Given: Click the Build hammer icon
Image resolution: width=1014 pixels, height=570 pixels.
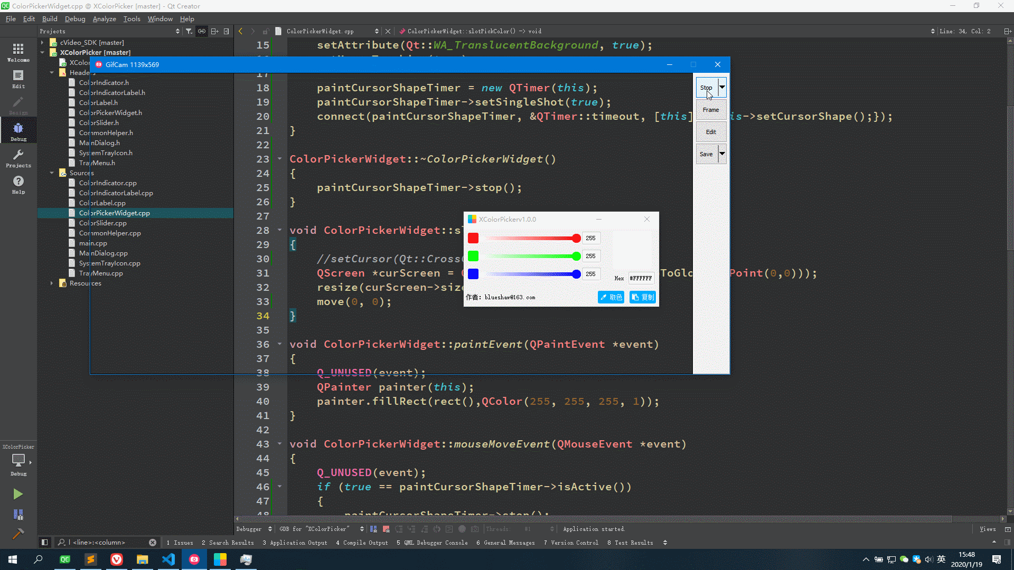Looking at the screenshot, I should 18,534.
